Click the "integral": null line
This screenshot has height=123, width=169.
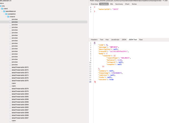115,62
